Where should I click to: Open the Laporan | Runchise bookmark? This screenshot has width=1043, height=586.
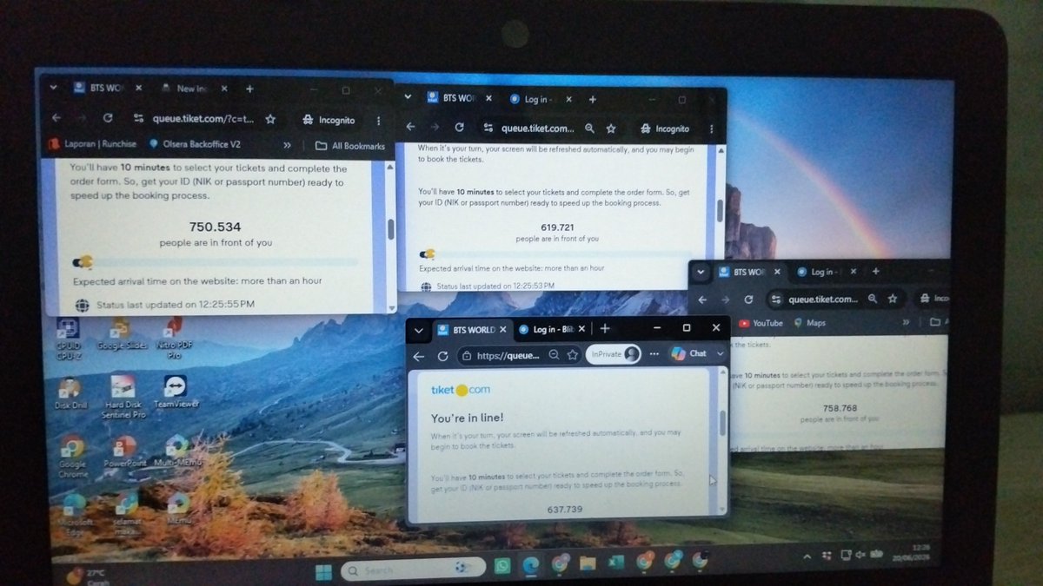click(94, 145)
